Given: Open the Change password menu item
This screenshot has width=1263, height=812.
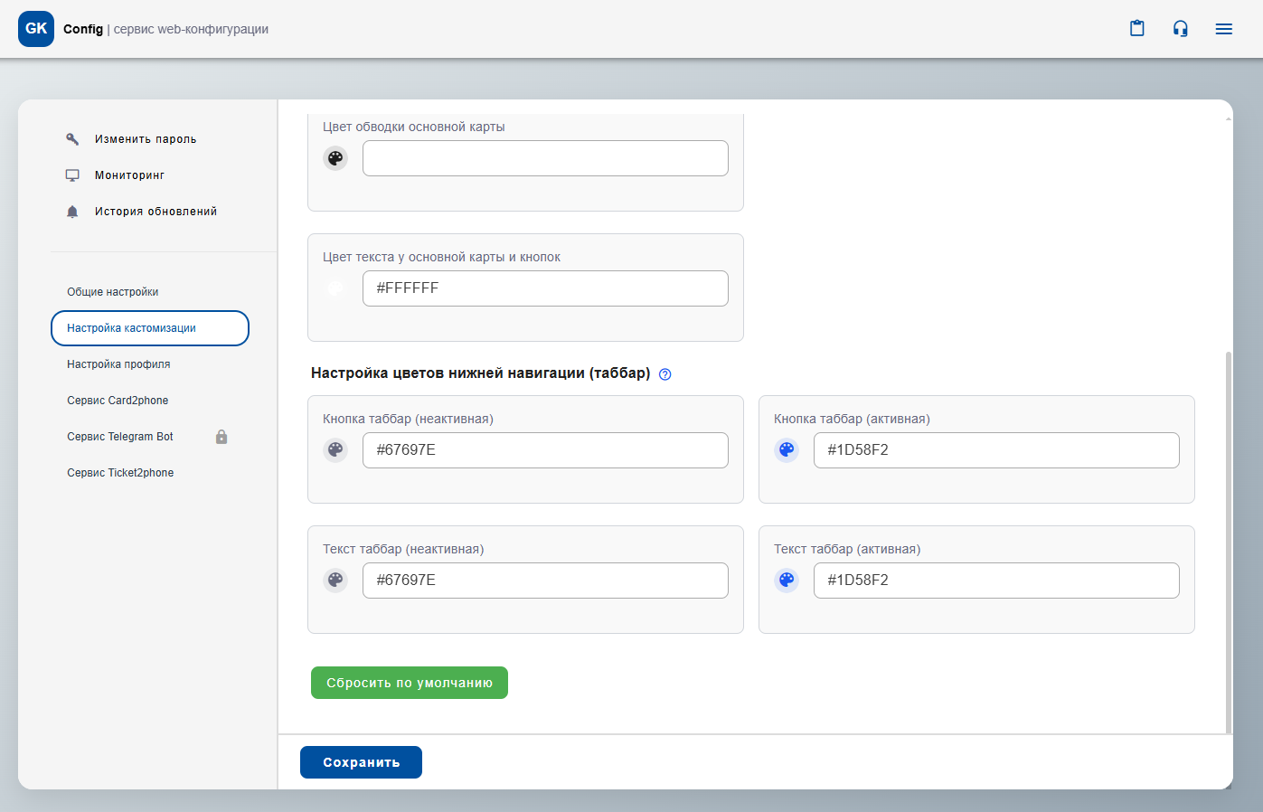Looking at the screenshot, I should tap(145, 139).
